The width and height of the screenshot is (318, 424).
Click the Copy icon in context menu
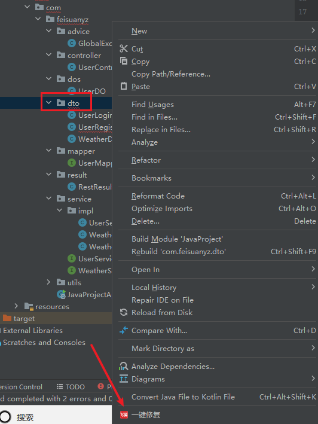tap(124, 61)
